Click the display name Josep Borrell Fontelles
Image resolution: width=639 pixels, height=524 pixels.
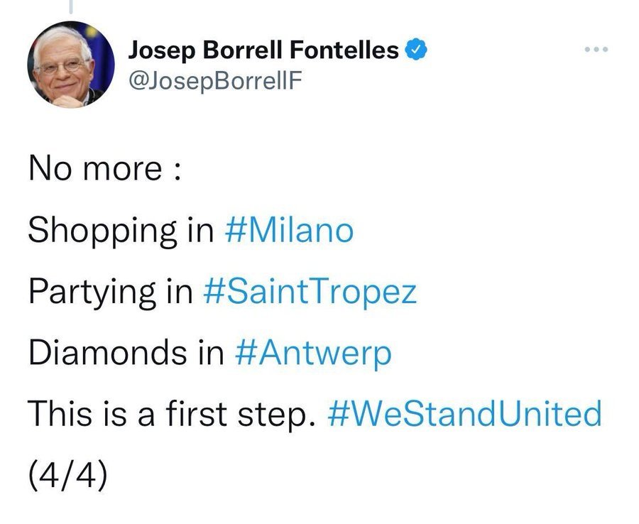pos(263,50)
